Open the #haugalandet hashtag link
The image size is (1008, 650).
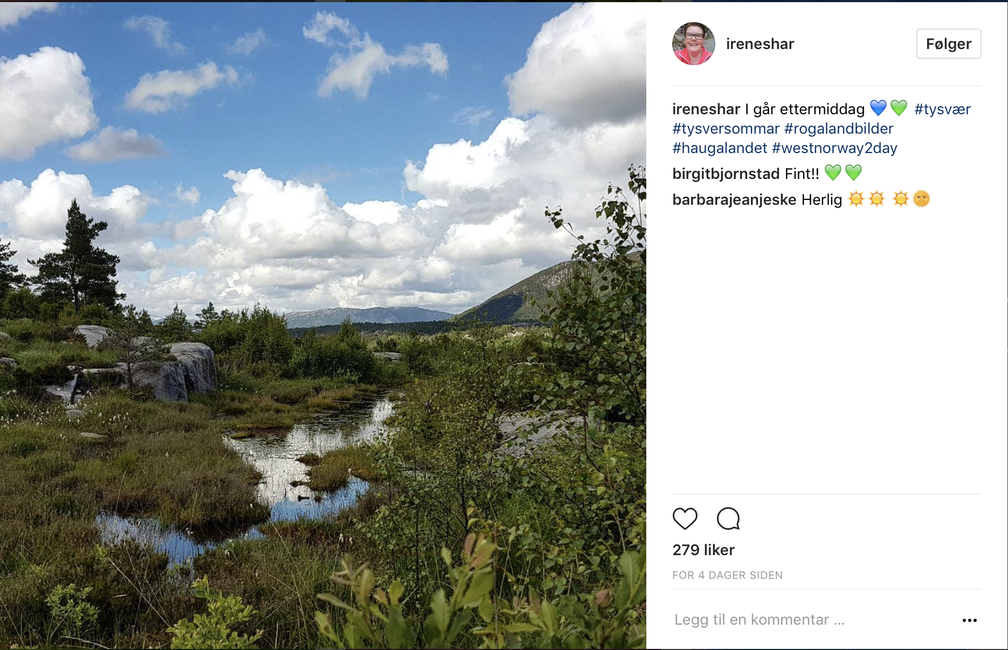[x=720, y=148]
